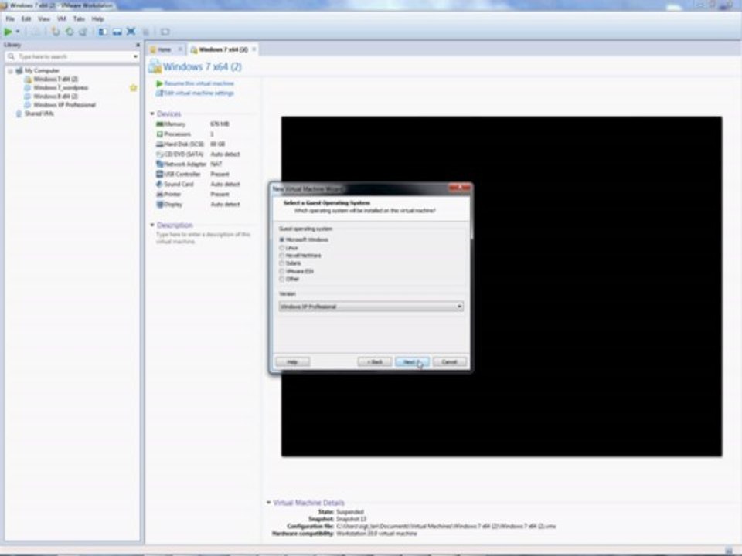The height and width of the screenshot is (556, 742).
Task: Open the Edit menu
Action: coord(26,19)
